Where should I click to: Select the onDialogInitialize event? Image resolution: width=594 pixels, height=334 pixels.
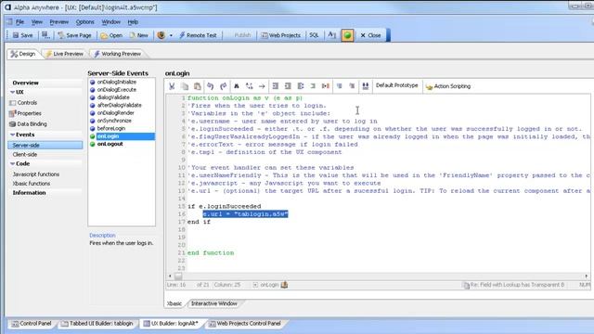(117, 82)
